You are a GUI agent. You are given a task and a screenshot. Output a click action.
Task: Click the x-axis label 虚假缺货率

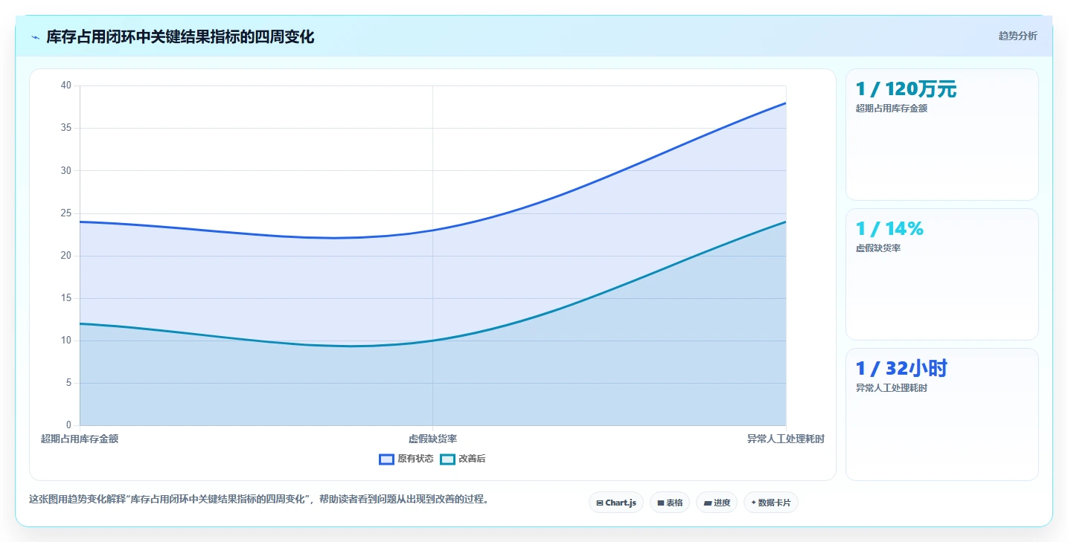point(432,439)
